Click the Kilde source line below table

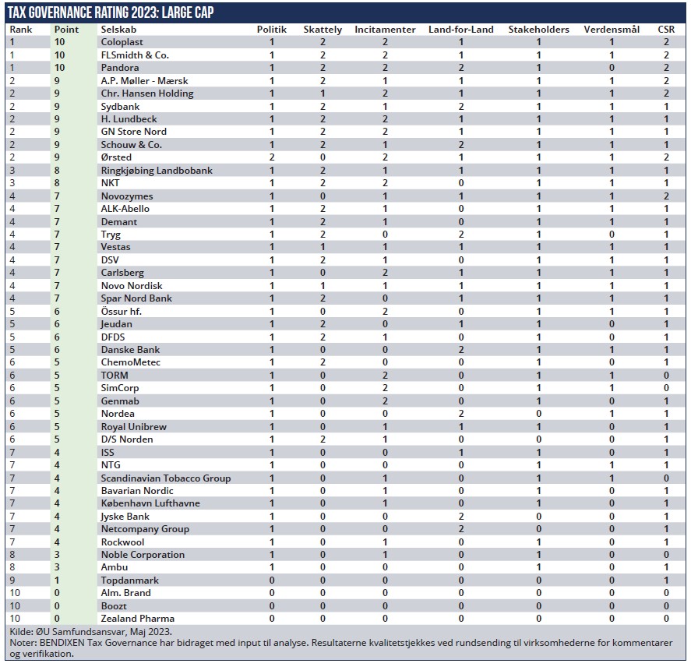coord(91,631)
